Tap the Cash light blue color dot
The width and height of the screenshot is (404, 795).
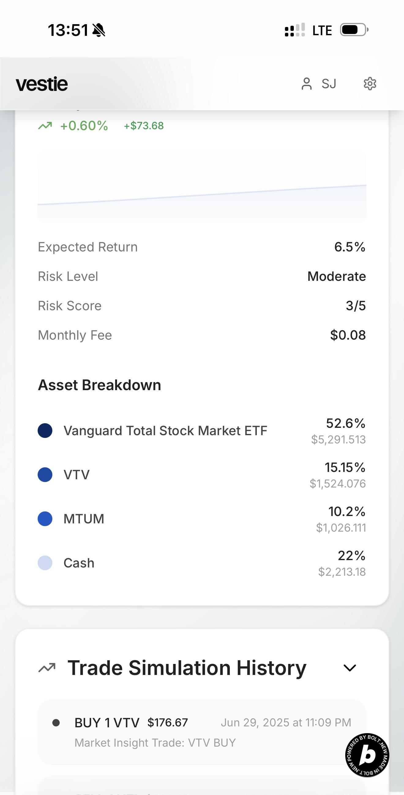click(x=45, y=563)
